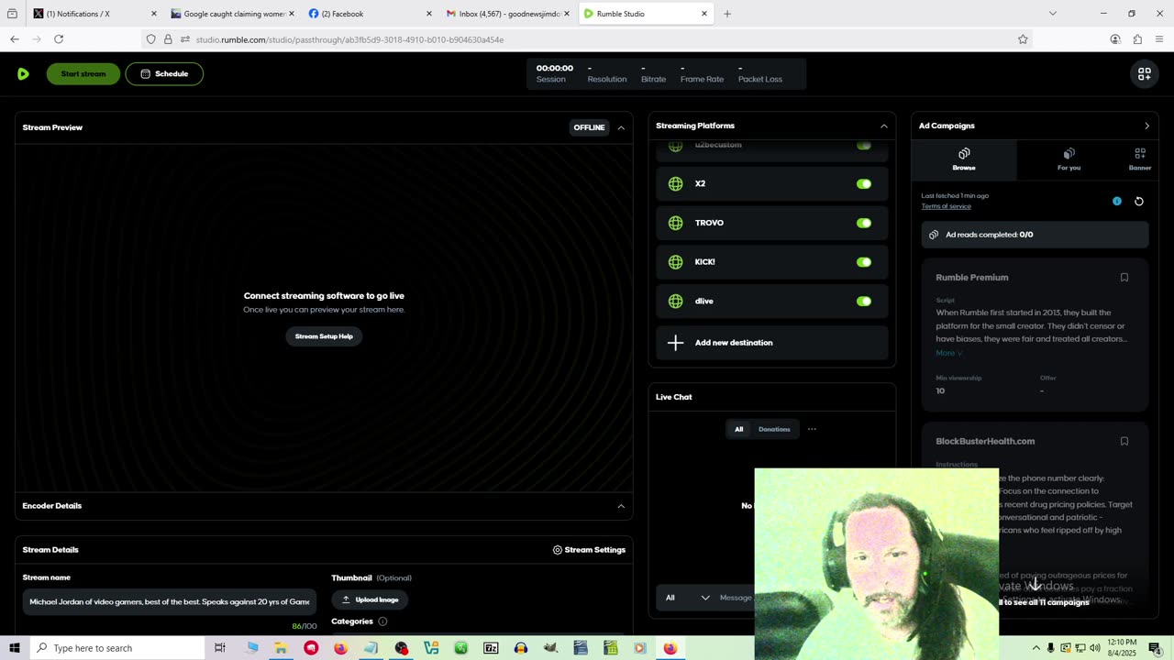The image size is (1174, 660).
Task: Bookmark this page with the star icon
Action: pos(1022,39)
